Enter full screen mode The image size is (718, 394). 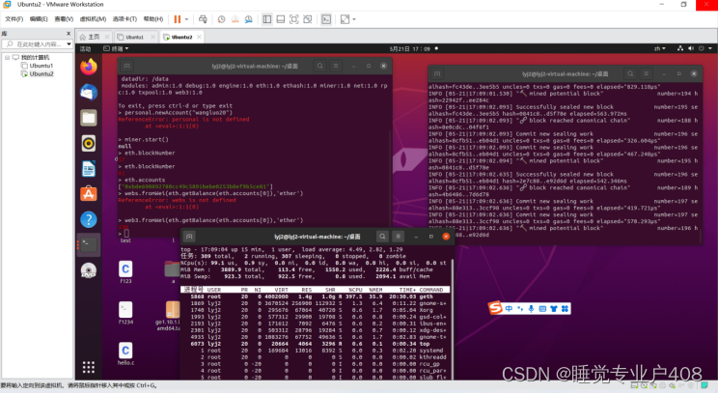(x=294, y=19)
